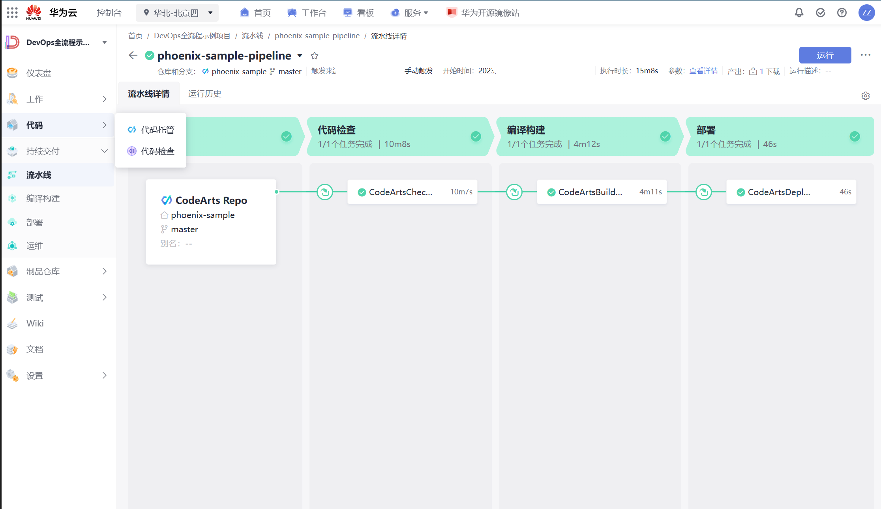
Task: Click the back arrow beside the pipeline name
Action: 133,55
